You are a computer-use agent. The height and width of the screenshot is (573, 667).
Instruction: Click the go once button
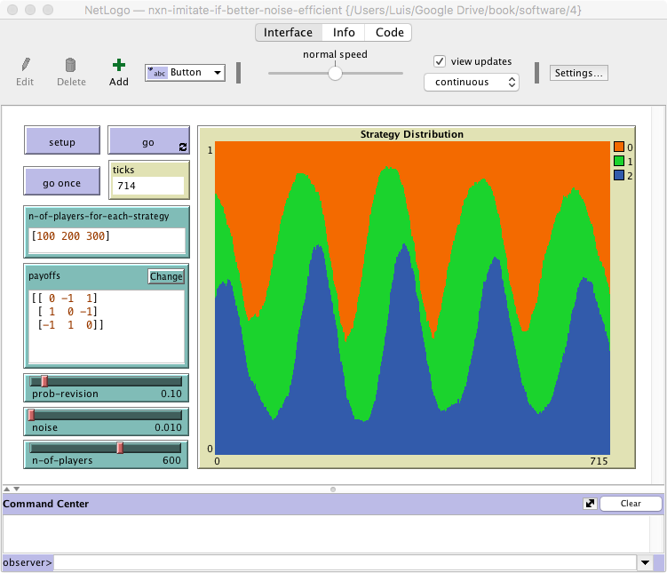pyautogui.click(x=62, y=183)
